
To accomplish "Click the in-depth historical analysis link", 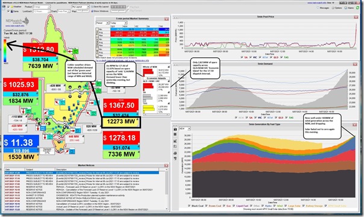I will point(122,60).
